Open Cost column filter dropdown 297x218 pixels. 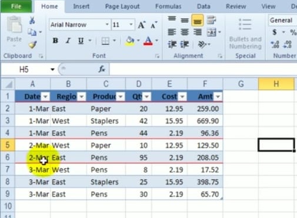point(182,97)
